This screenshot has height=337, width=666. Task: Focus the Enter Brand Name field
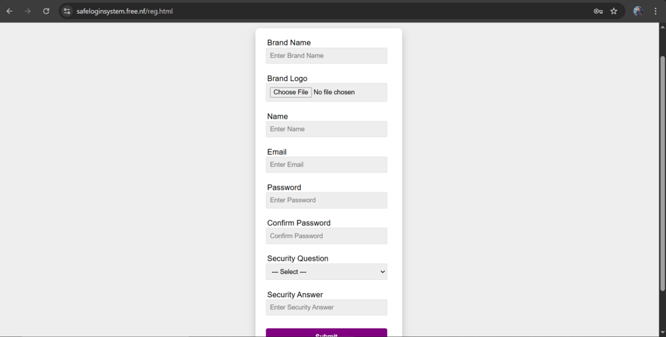click(x=326, y=56)
